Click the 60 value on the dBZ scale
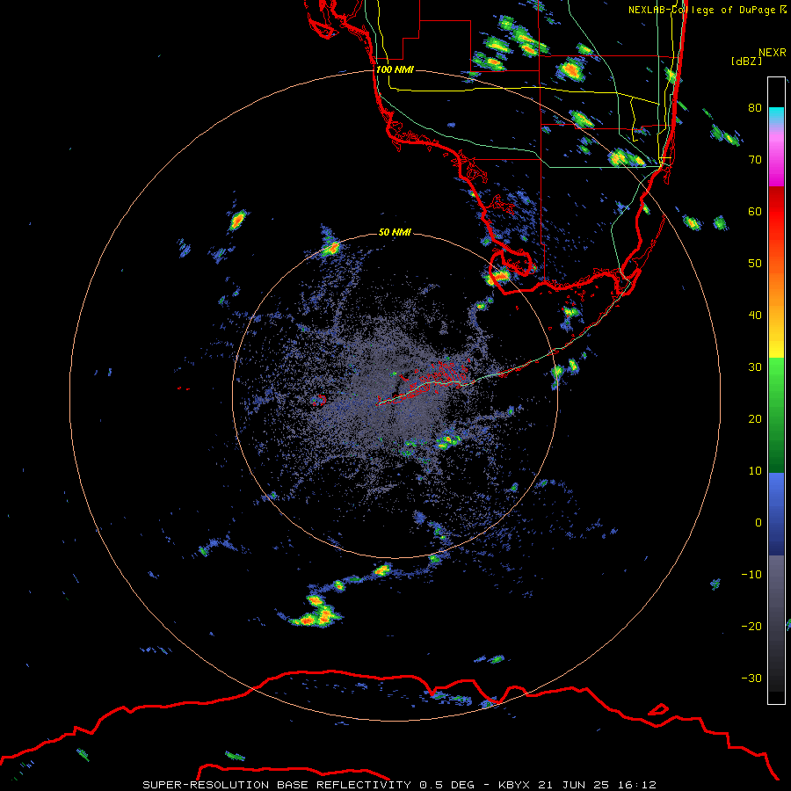Viewport: 791px width, 791px height. click(x=755, y=211)
